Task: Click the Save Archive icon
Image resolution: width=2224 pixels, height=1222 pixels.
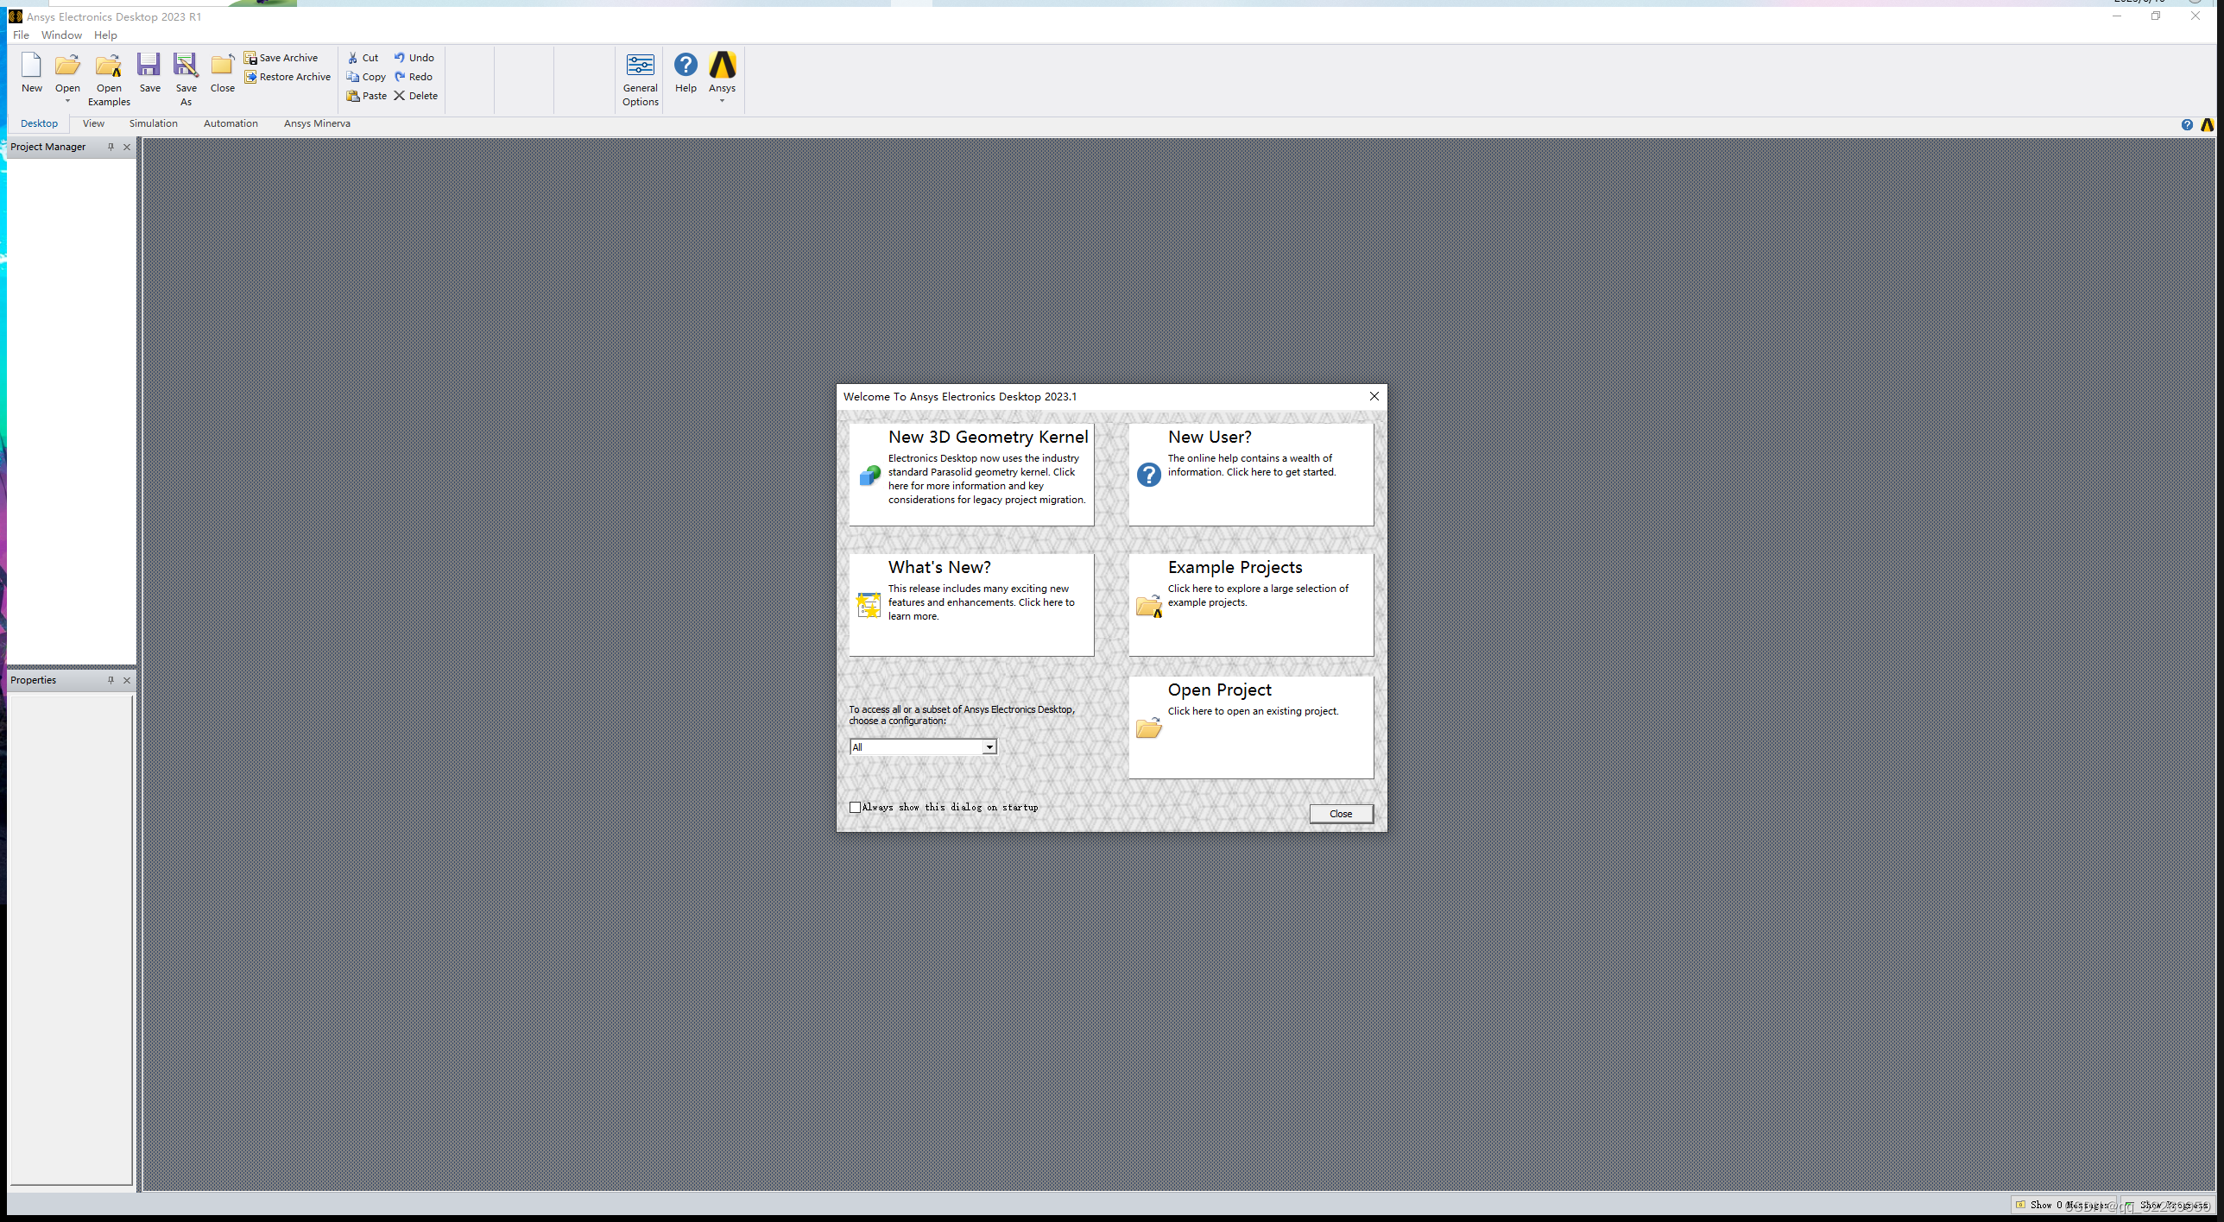Action: pos(250,57)
